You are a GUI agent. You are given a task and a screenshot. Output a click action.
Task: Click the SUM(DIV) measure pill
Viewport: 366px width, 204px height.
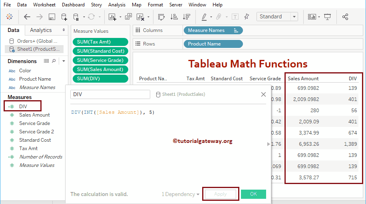pos(100,79)
